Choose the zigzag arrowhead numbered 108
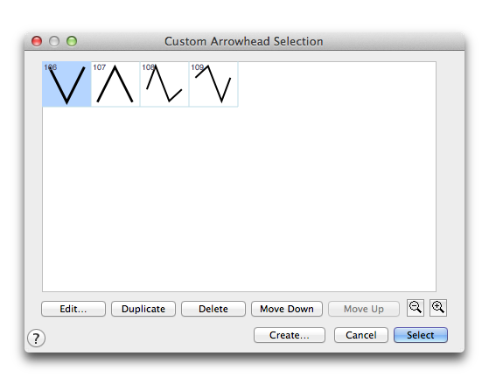This screenshot has width=489, height=384. point(164,84)
